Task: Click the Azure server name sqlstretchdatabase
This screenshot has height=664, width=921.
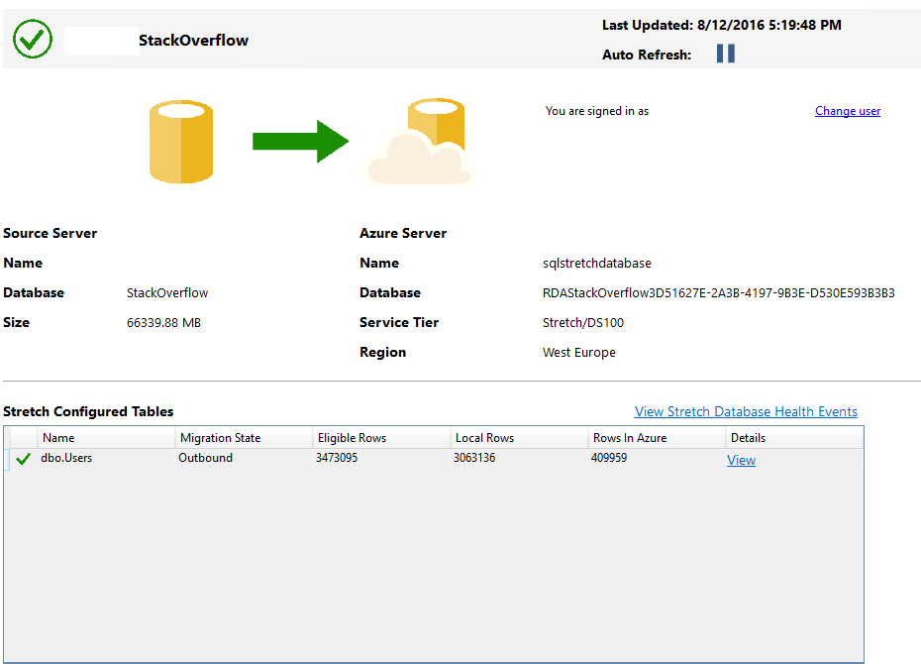Action: 597,264
